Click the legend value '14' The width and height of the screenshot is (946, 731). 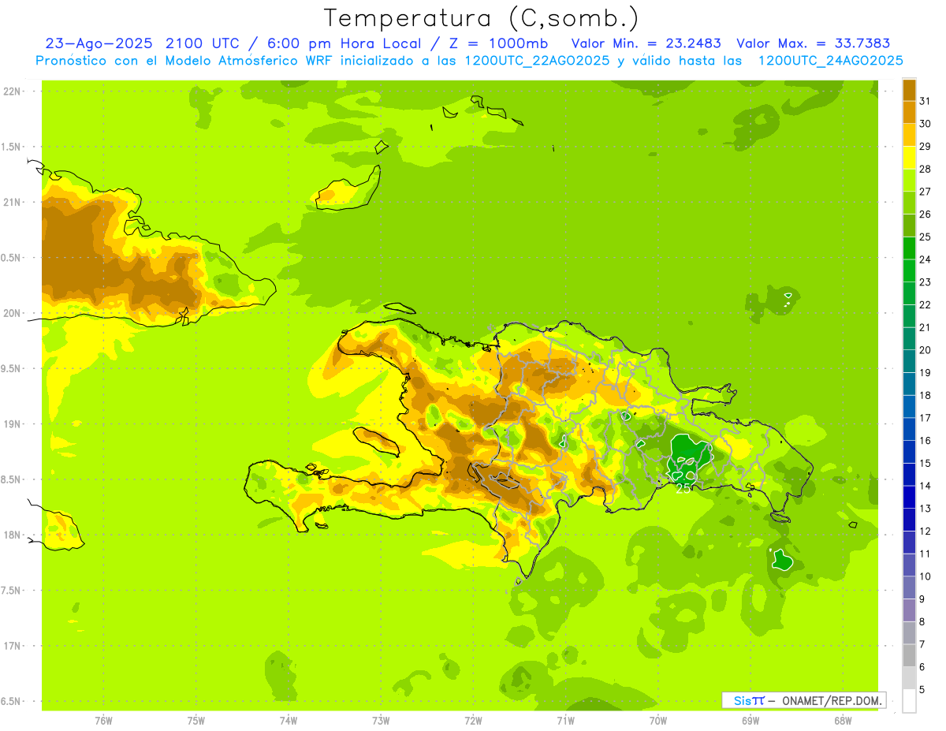click(926, 486)
